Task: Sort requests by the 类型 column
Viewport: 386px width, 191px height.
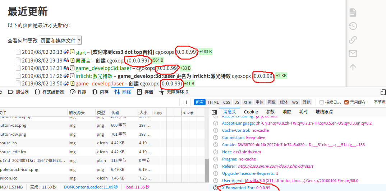Action: [x=103, y=113]
